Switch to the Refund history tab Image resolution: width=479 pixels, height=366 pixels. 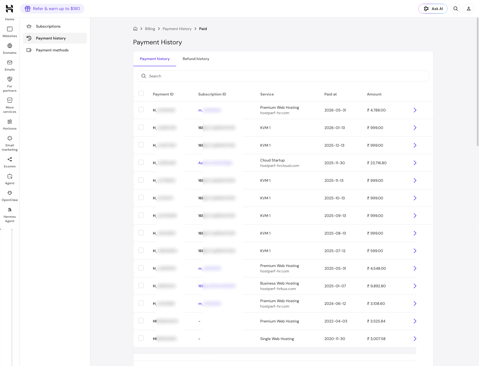point(196,59)
